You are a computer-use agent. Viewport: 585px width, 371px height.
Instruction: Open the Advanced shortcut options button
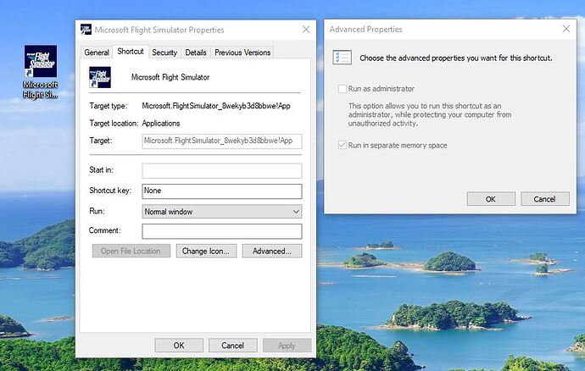(271, 252)
